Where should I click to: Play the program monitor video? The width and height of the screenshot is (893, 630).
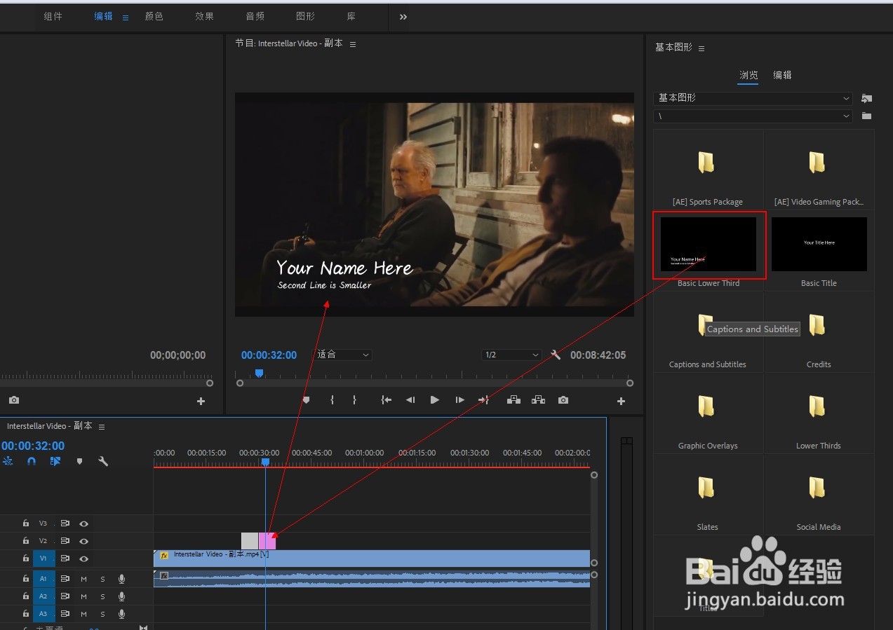pos(435,400)
